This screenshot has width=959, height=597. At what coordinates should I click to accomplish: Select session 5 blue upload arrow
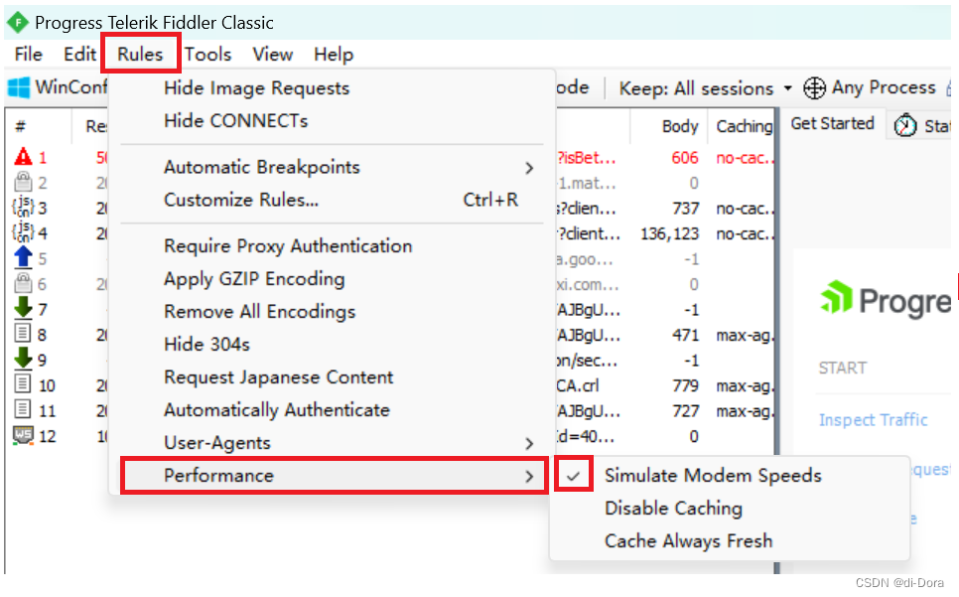(x=23, y=257)
